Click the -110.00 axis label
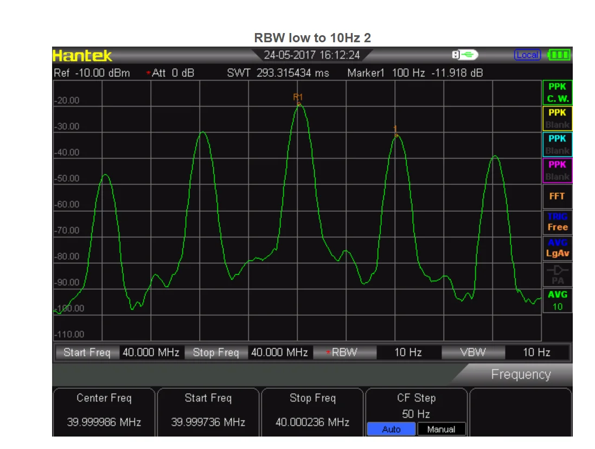595x449 pixels. click(69, 334)
